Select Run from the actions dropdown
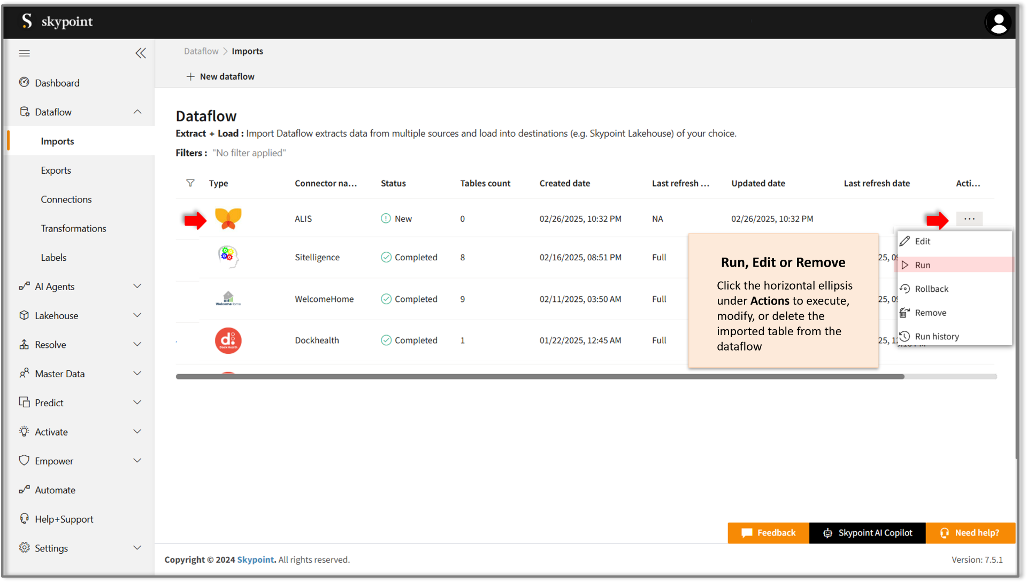 click(x=952, y=264)
